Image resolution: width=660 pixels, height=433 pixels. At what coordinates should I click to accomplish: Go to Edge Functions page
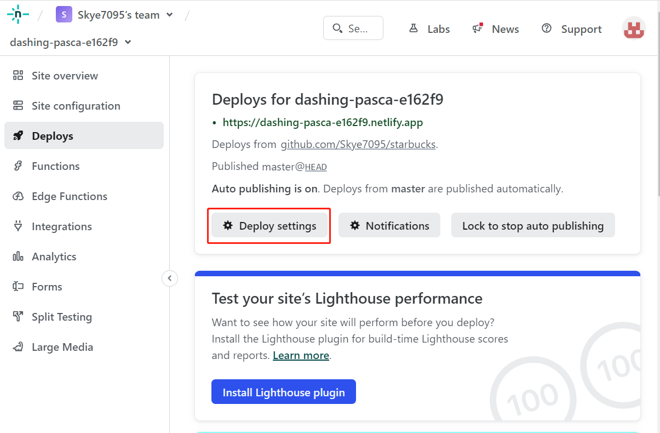pos(84,196)
